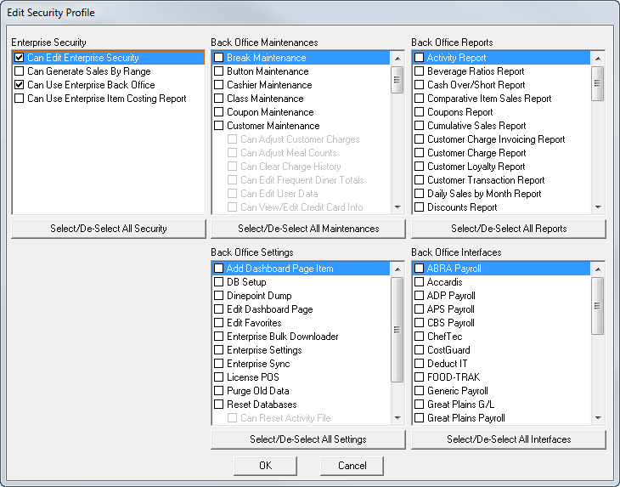Click down arrow of Back Office Interfaces scrollbar
Screen dimensions: 620x487
pyautogui.click(x=598, y=418)
